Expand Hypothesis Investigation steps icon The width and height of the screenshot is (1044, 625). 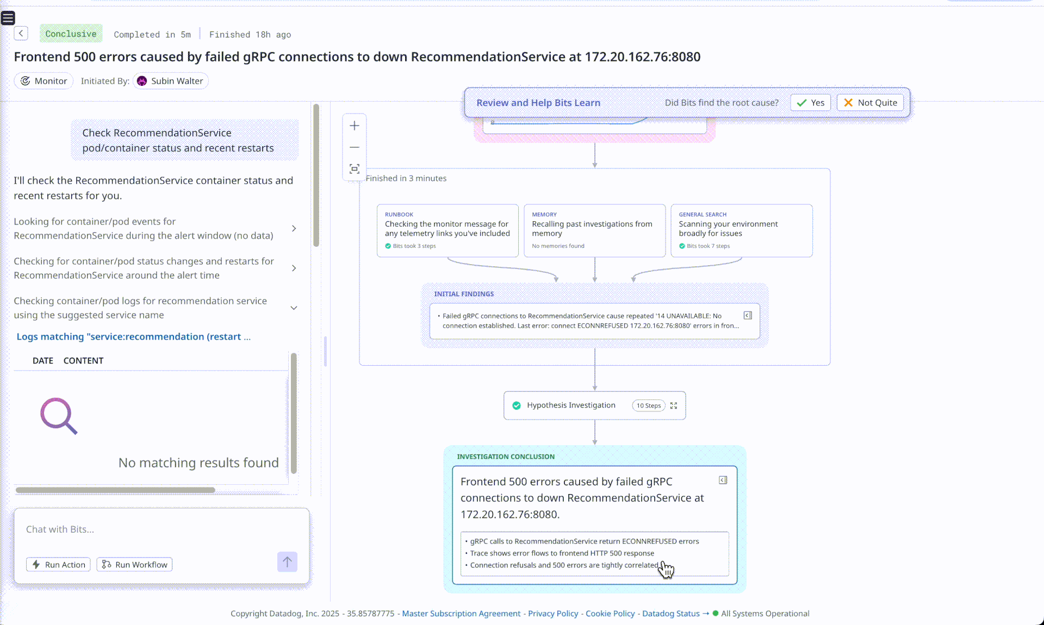(x=674, y=405)
